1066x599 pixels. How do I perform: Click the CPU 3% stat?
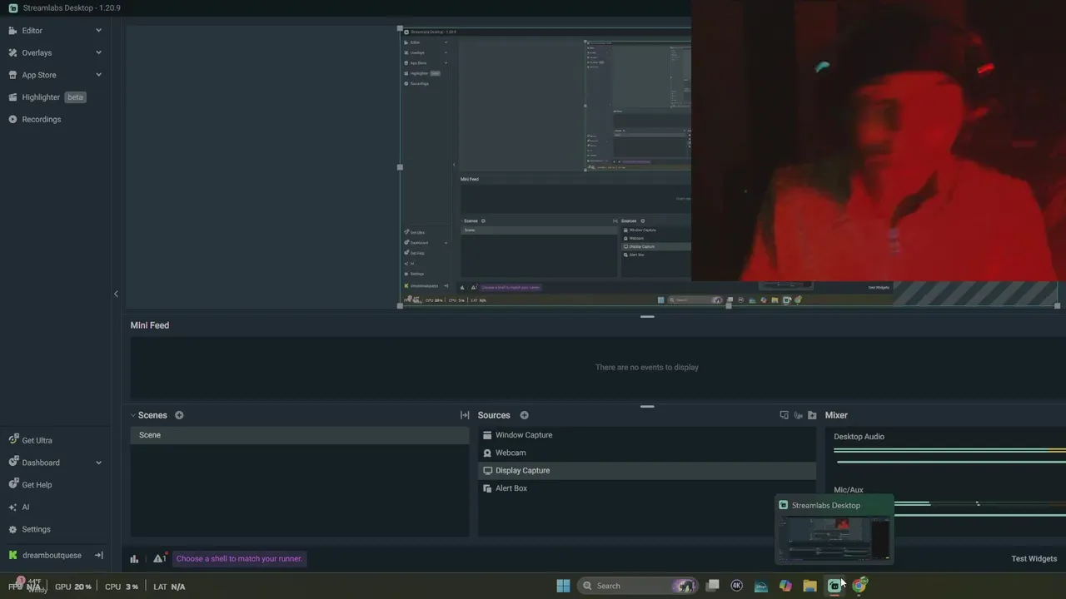122,587
